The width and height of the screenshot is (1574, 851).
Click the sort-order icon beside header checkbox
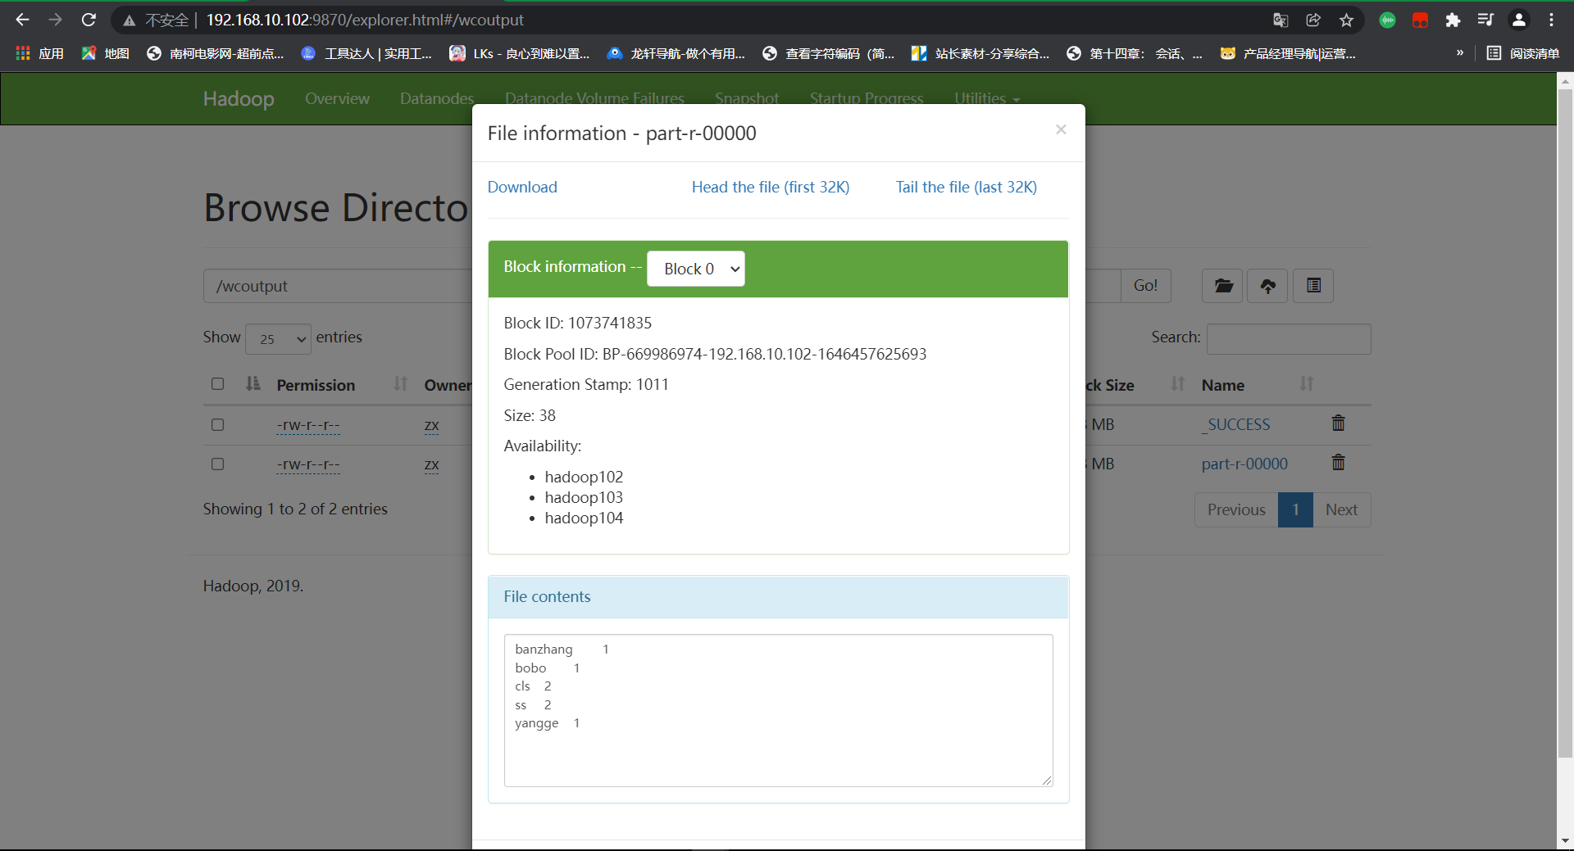pos(253,384)
